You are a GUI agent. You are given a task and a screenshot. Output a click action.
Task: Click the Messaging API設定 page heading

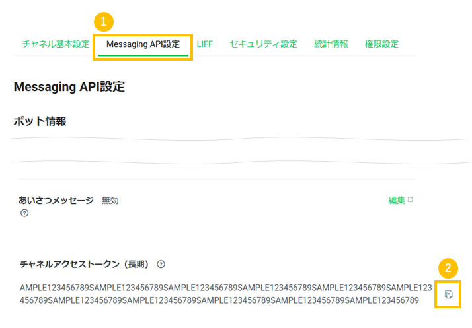point(69,86)
